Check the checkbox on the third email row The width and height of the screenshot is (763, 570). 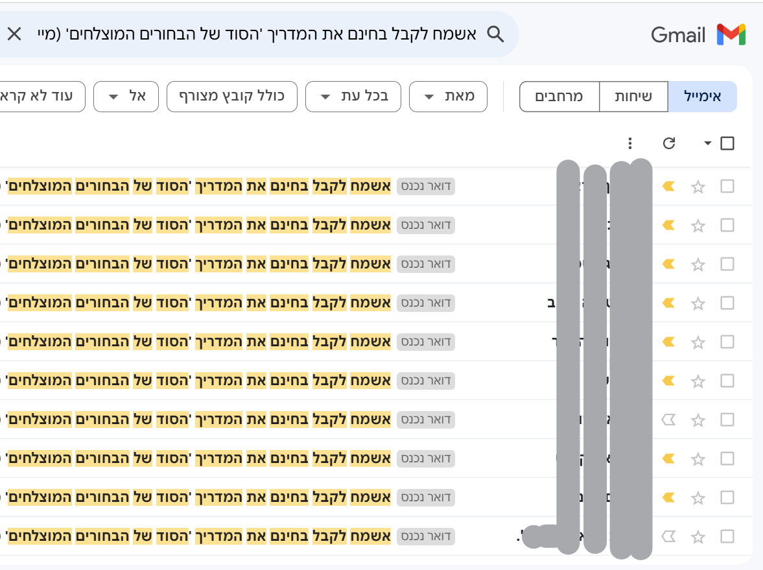pyautogui.click(x=727, y=264)
